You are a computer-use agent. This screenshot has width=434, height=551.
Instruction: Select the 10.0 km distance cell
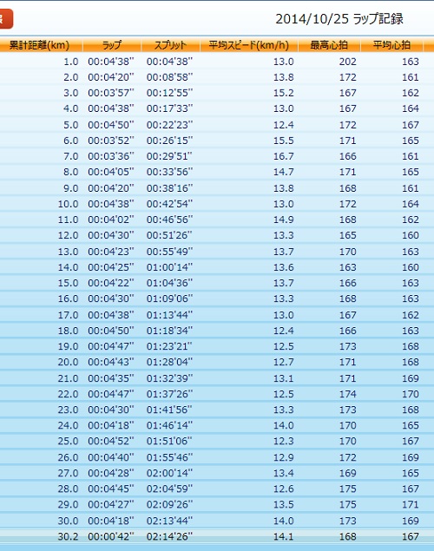pyautogui.click(x=68, y=204)
